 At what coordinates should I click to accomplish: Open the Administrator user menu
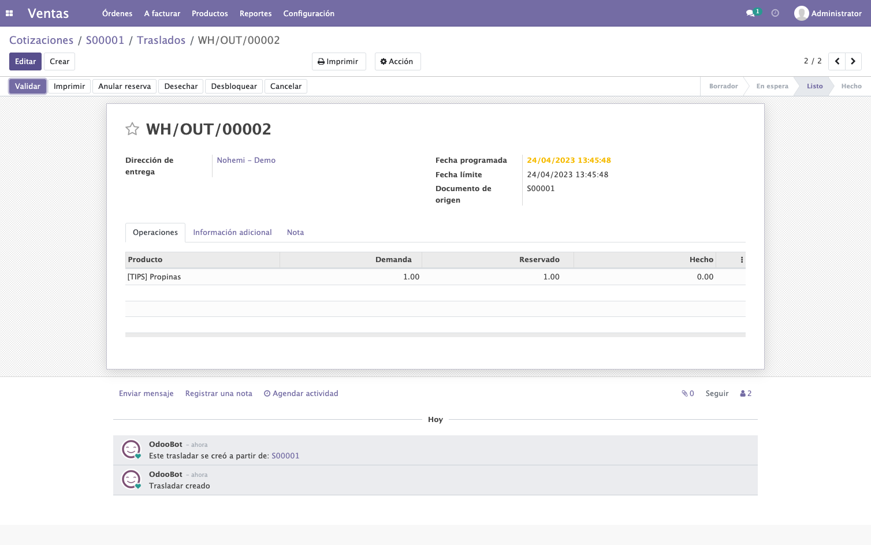[828, 13]
